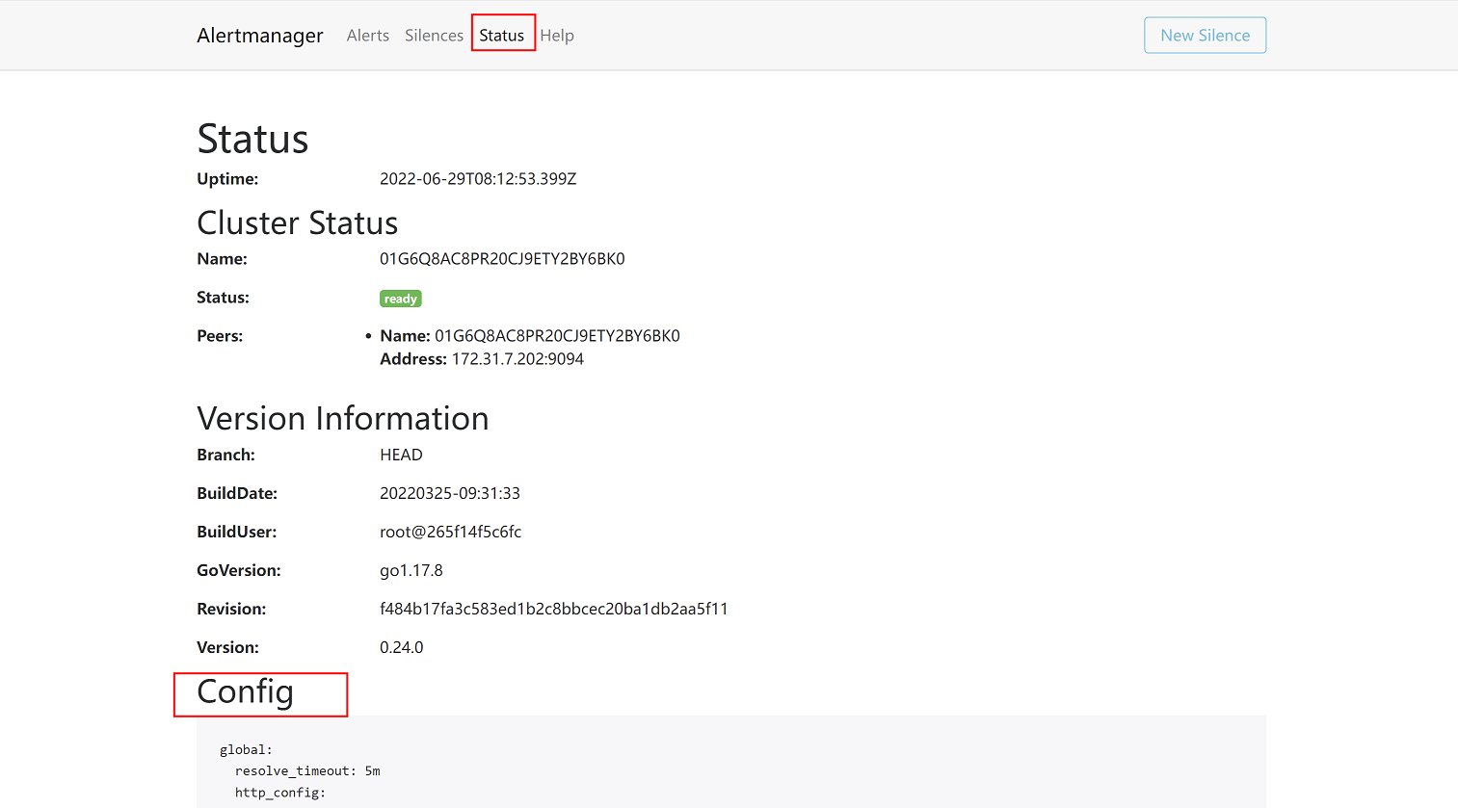Open the Alerts tab
The height and width of the screenshot is (808, 1458).
pos(367,36)
